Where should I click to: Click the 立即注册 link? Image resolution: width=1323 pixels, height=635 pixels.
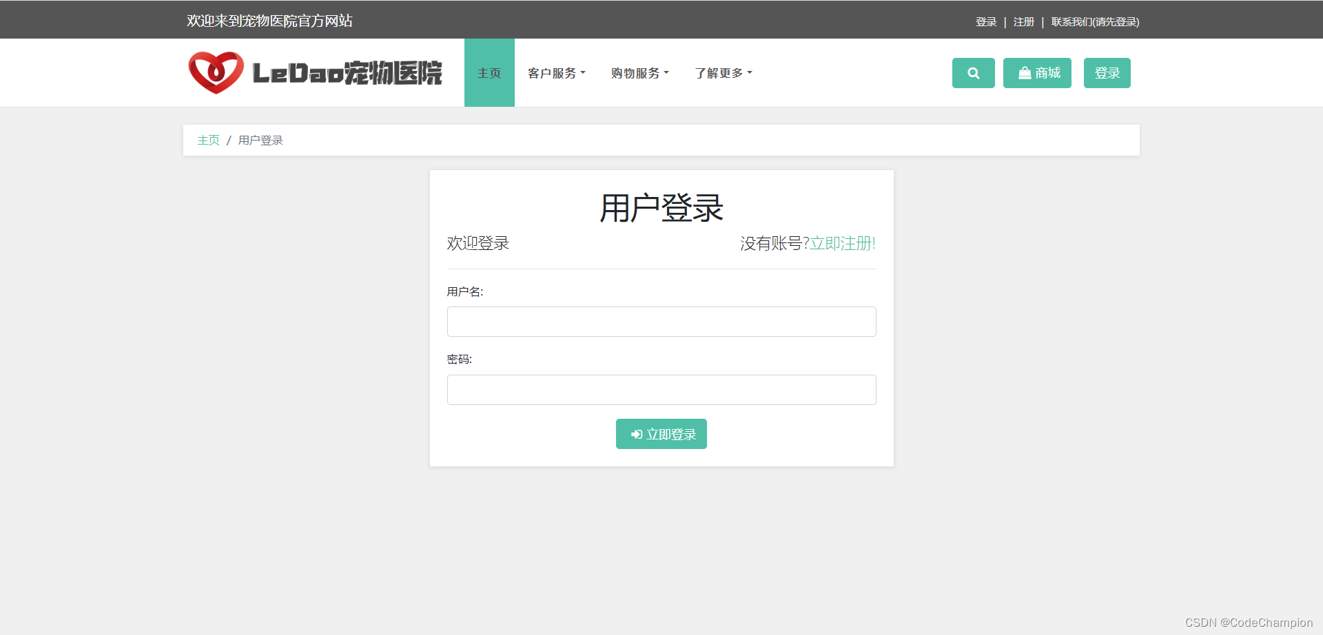[x=841, y=243]
